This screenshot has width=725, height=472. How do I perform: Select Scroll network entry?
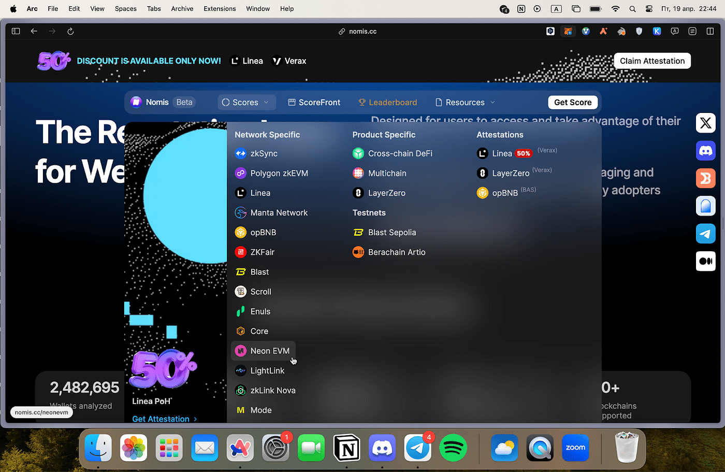[253, 292]
